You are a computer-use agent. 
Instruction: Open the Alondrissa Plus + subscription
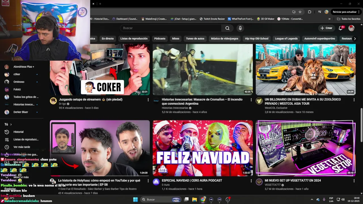pyautogui.click(x=22, y=67)
